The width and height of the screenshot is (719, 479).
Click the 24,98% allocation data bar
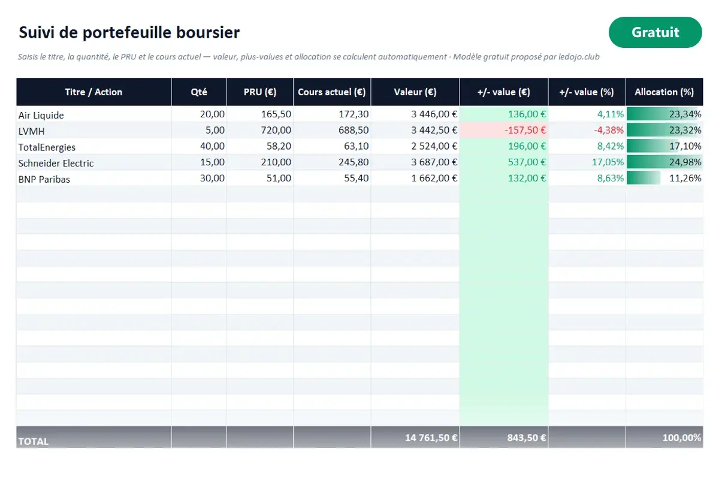[664, 162]
